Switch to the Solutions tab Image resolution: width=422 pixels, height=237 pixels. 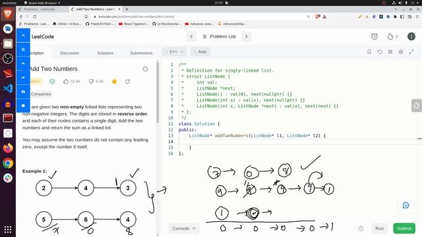click(x=105, y=53)
